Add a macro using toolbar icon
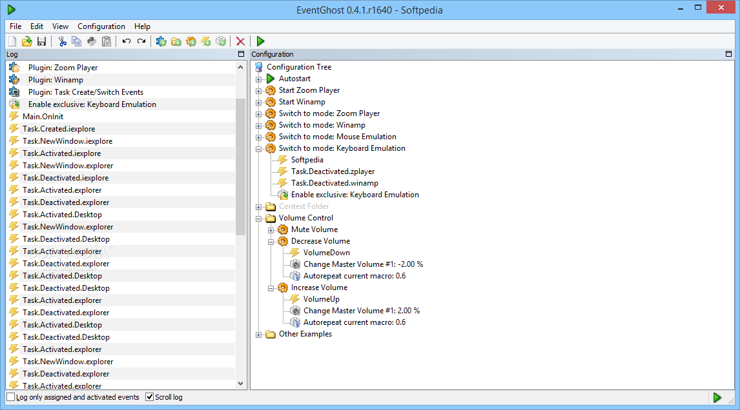The width and height of the screenshot is (740, 410). pos(191,41)
